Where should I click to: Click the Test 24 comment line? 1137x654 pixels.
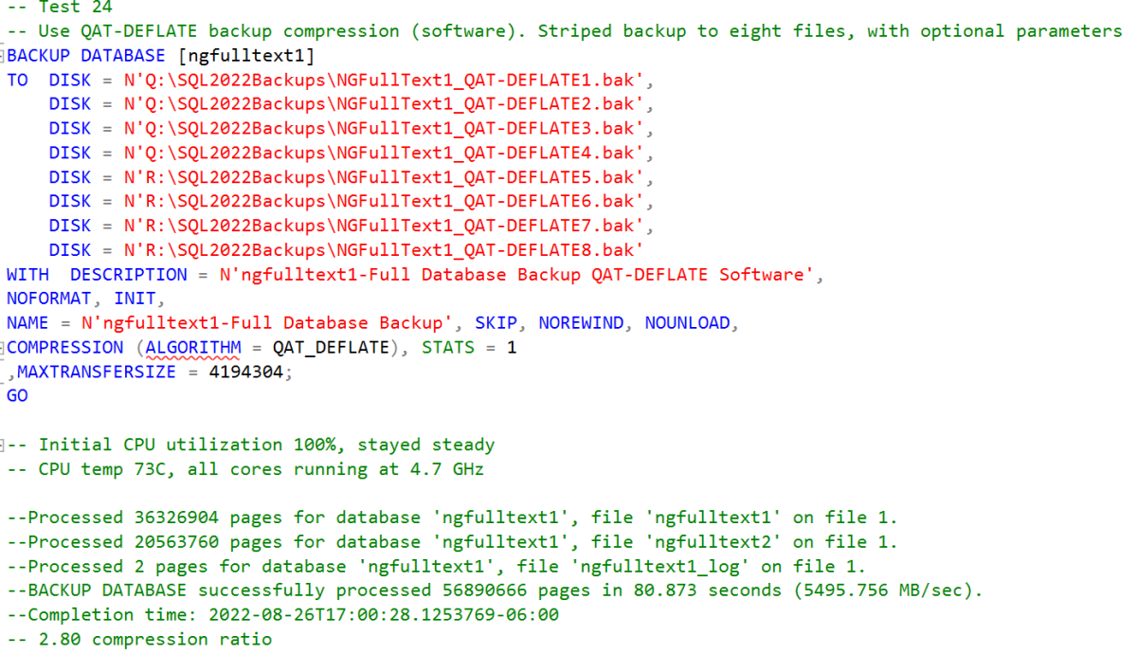tap(62, 8)
